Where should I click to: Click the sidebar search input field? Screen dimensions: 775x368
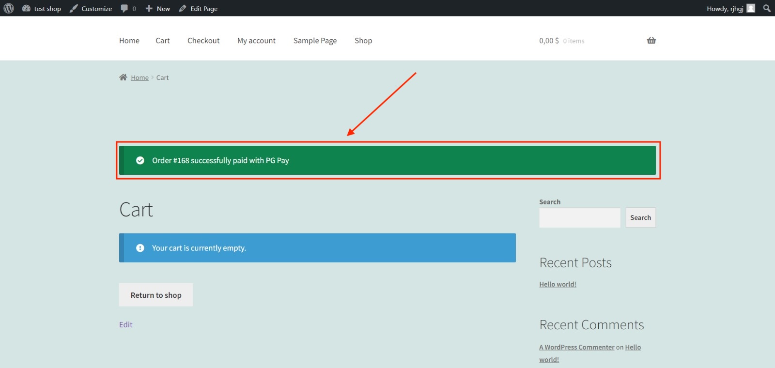(579, 218)
